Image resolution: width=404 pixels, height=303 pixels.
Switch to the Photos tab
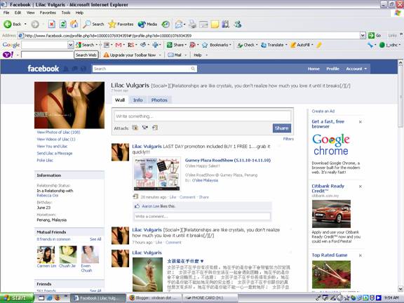[x=159, y=100]
